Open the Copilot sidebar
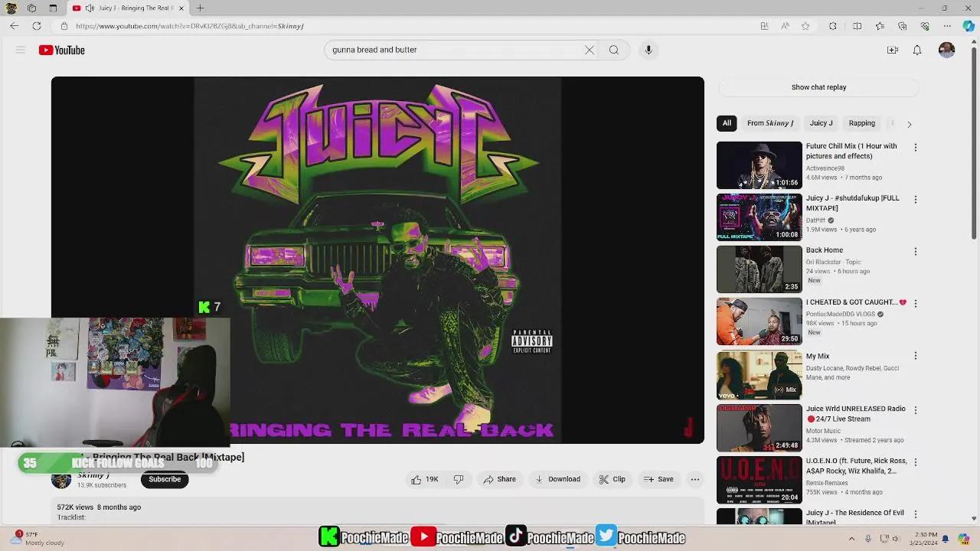Screen dimensions: 980x551 click(969, 26)
